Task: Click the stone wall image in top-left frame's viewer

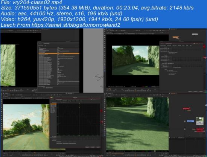Action: (8, 65)
